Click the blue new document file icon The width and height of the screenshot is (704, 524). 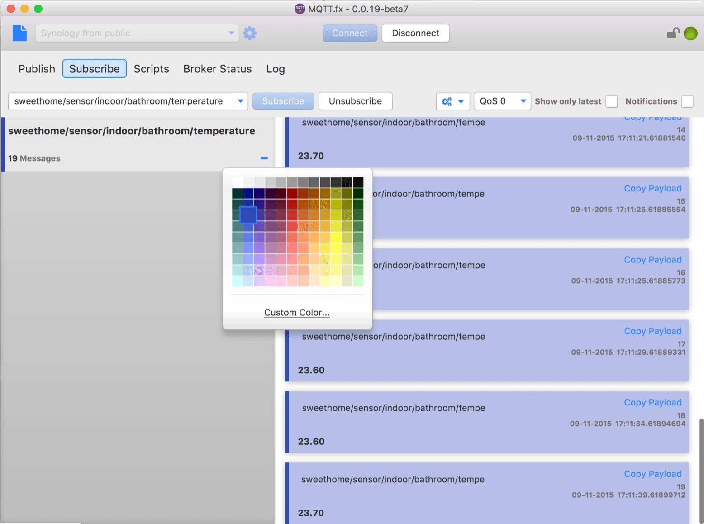pyautogui.click(x=19, y=33)
